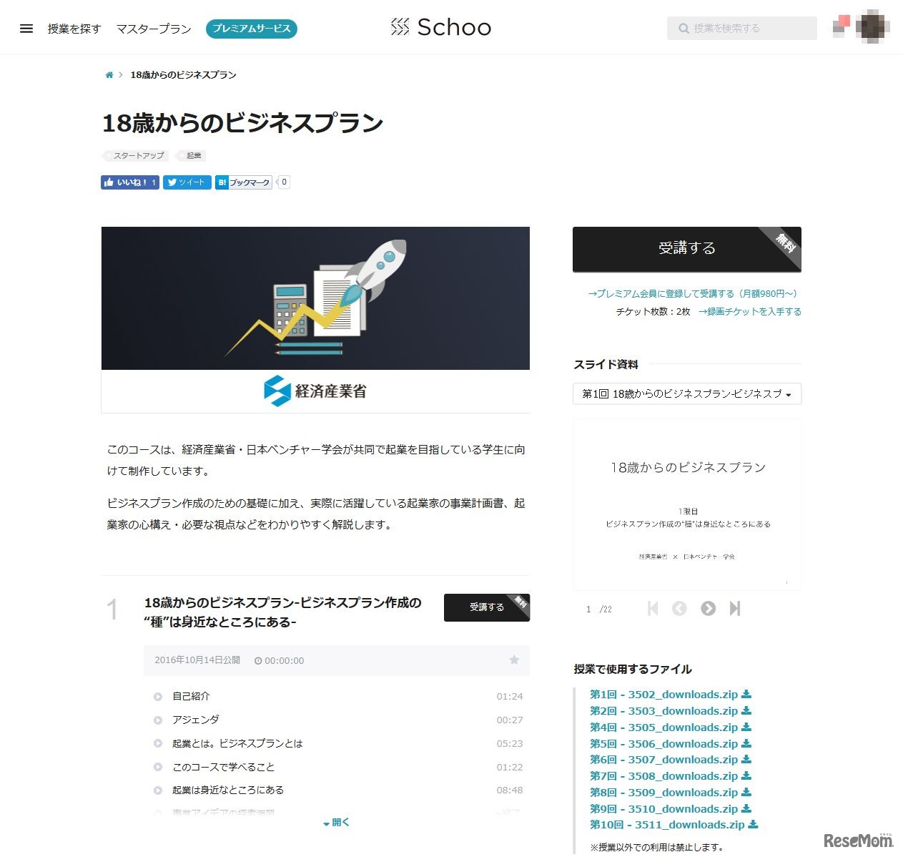Click the course search input field
Viewport: 903px width, 857px height.
pos(741,28)
